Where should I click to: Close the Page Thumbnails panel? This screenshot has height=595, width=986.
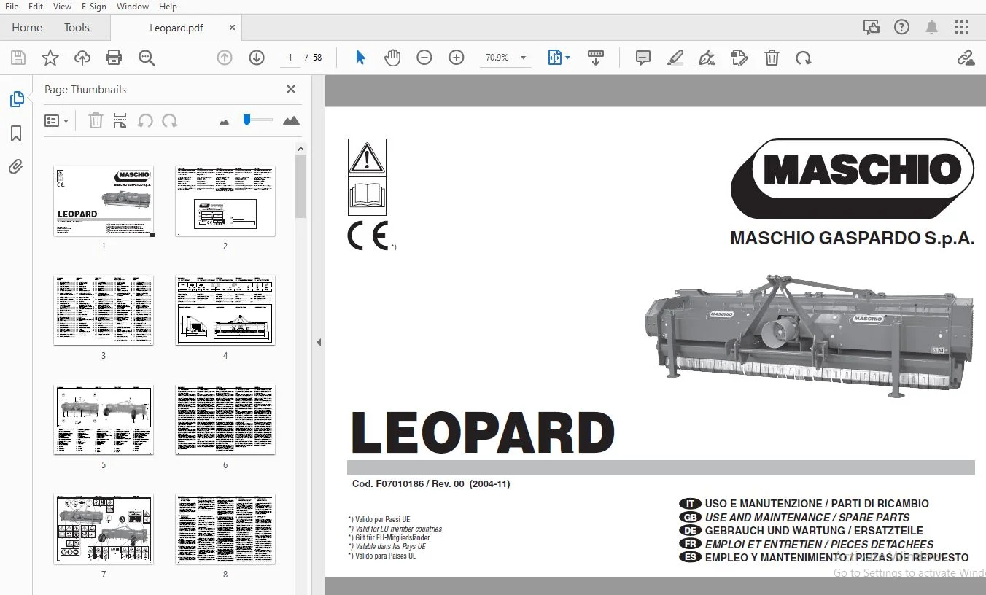pos(291,89)
